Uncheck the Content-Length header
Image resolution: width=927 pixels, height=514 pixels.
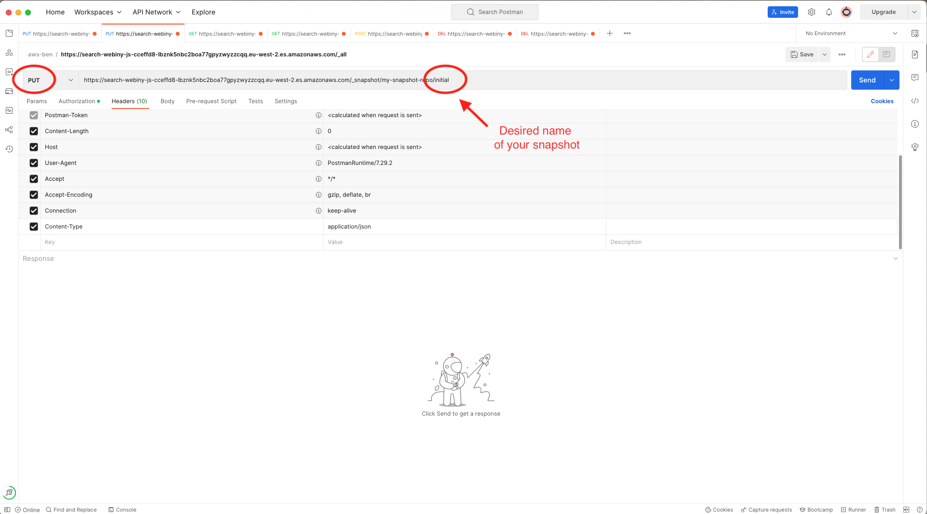[33, 131]
